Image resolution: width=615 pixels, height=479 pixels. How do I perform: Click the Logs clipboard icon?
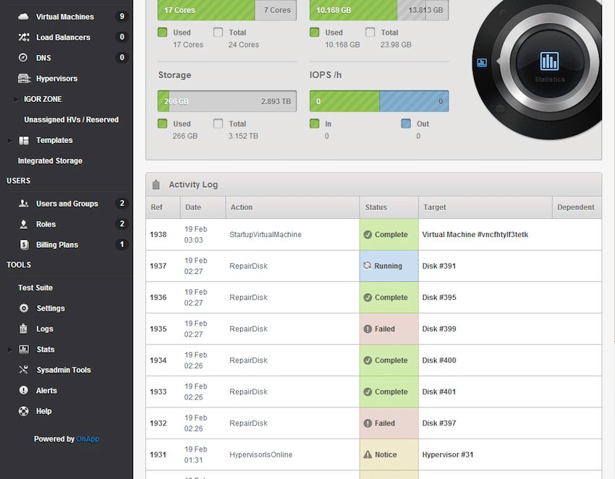(24, 329)
